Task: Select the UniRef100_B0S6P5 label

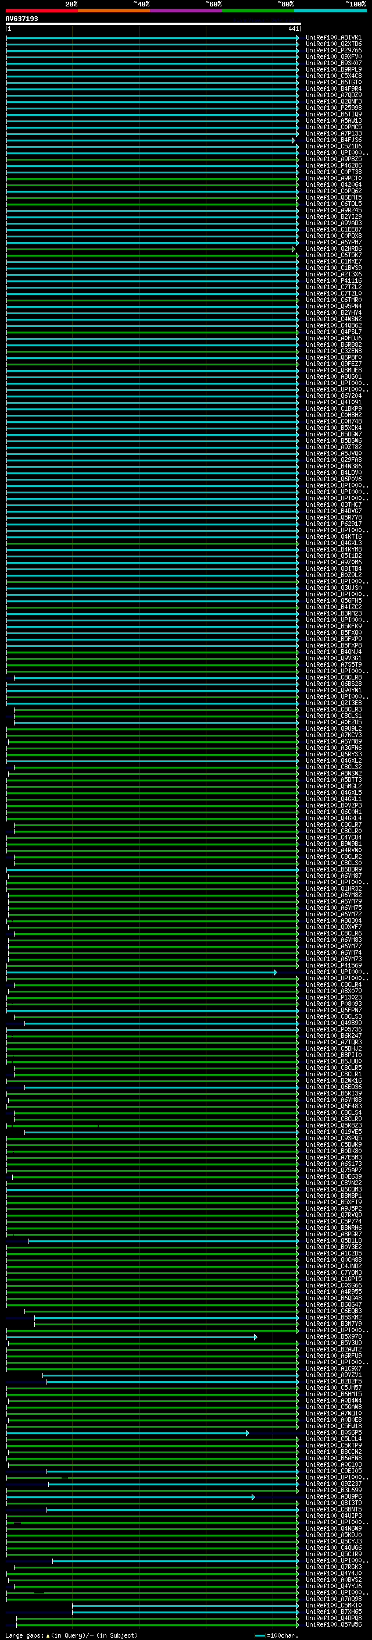Action: [334, 1432]
